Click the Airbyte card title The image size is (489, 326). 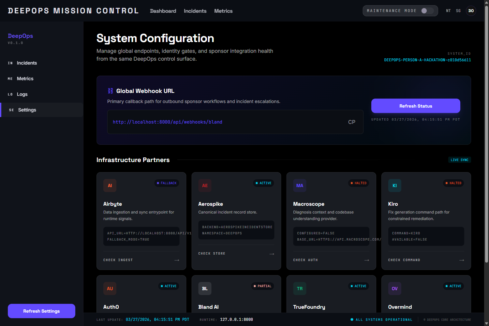click(112, 204)
